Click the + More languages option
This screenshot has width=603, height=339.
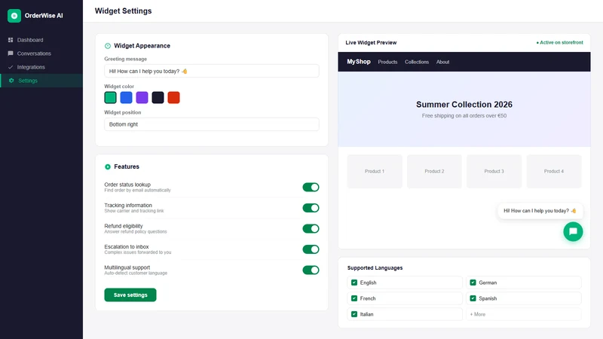point(523,314)
